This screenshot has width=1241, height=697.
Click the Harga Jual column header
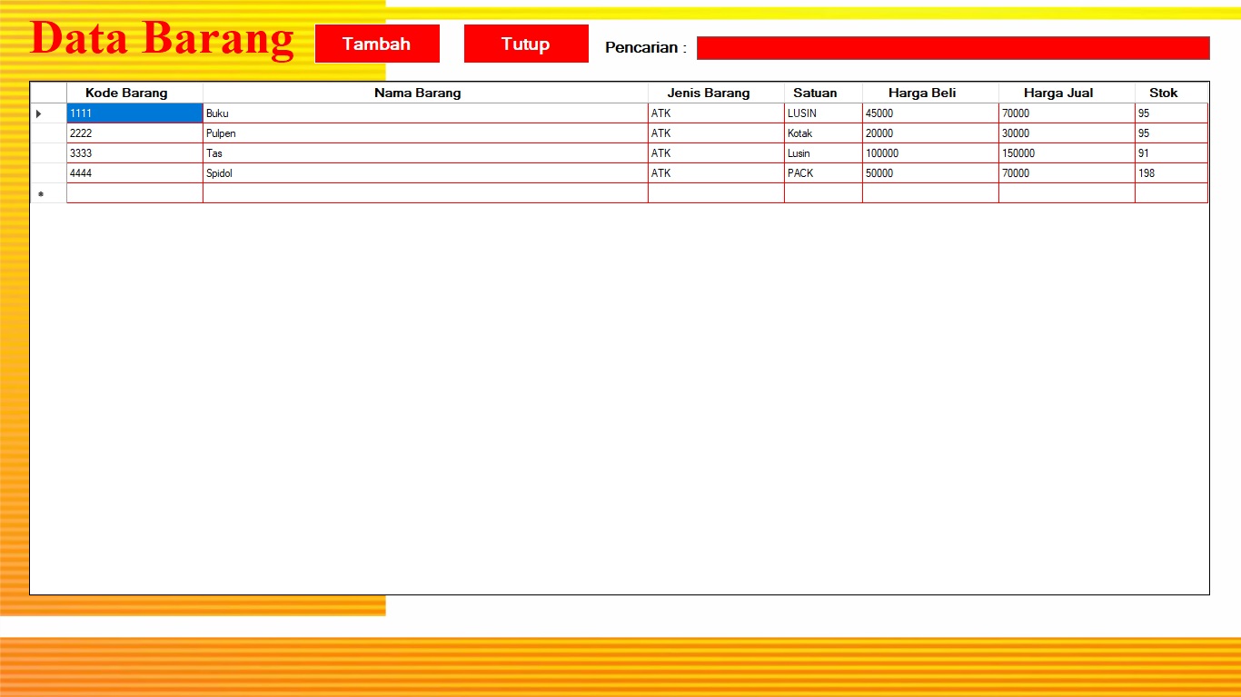(x=1067, y=93)
